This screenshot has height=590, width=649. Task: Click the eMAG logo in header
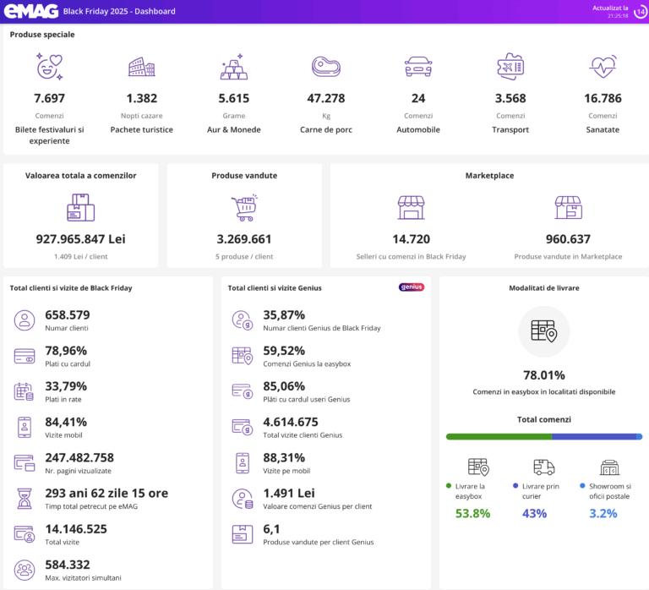(x=30, y=11)
